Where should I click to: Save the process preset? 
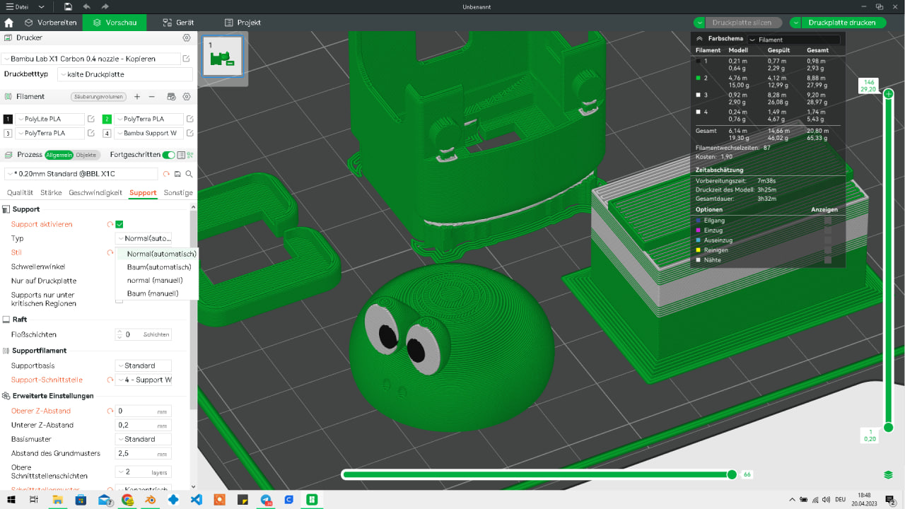pos(177,173)
